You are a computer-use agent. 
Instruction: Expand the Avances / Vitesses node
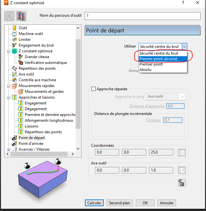(8, 149)
